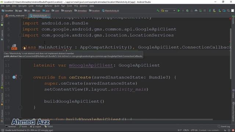Click the read-only lock icon in status bar
Viewport: 235px width, 132px height.
pos(225,130)
